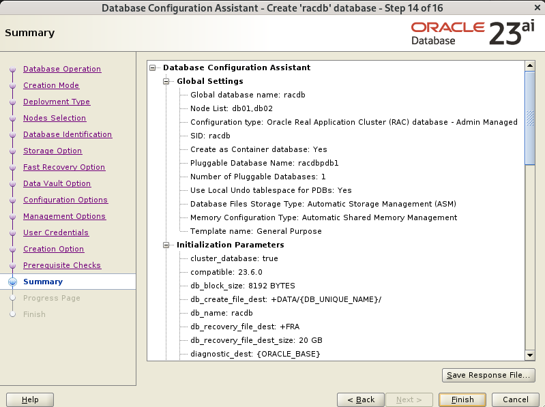Select 'Node List: db01,db02' row

tap(231, 108)
